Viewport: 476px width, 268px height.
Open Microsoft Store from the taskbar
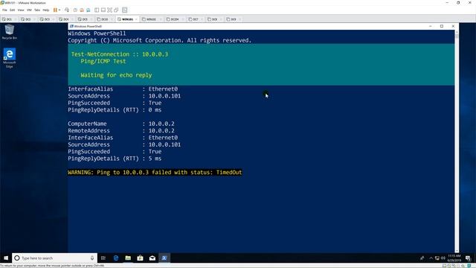140,258
